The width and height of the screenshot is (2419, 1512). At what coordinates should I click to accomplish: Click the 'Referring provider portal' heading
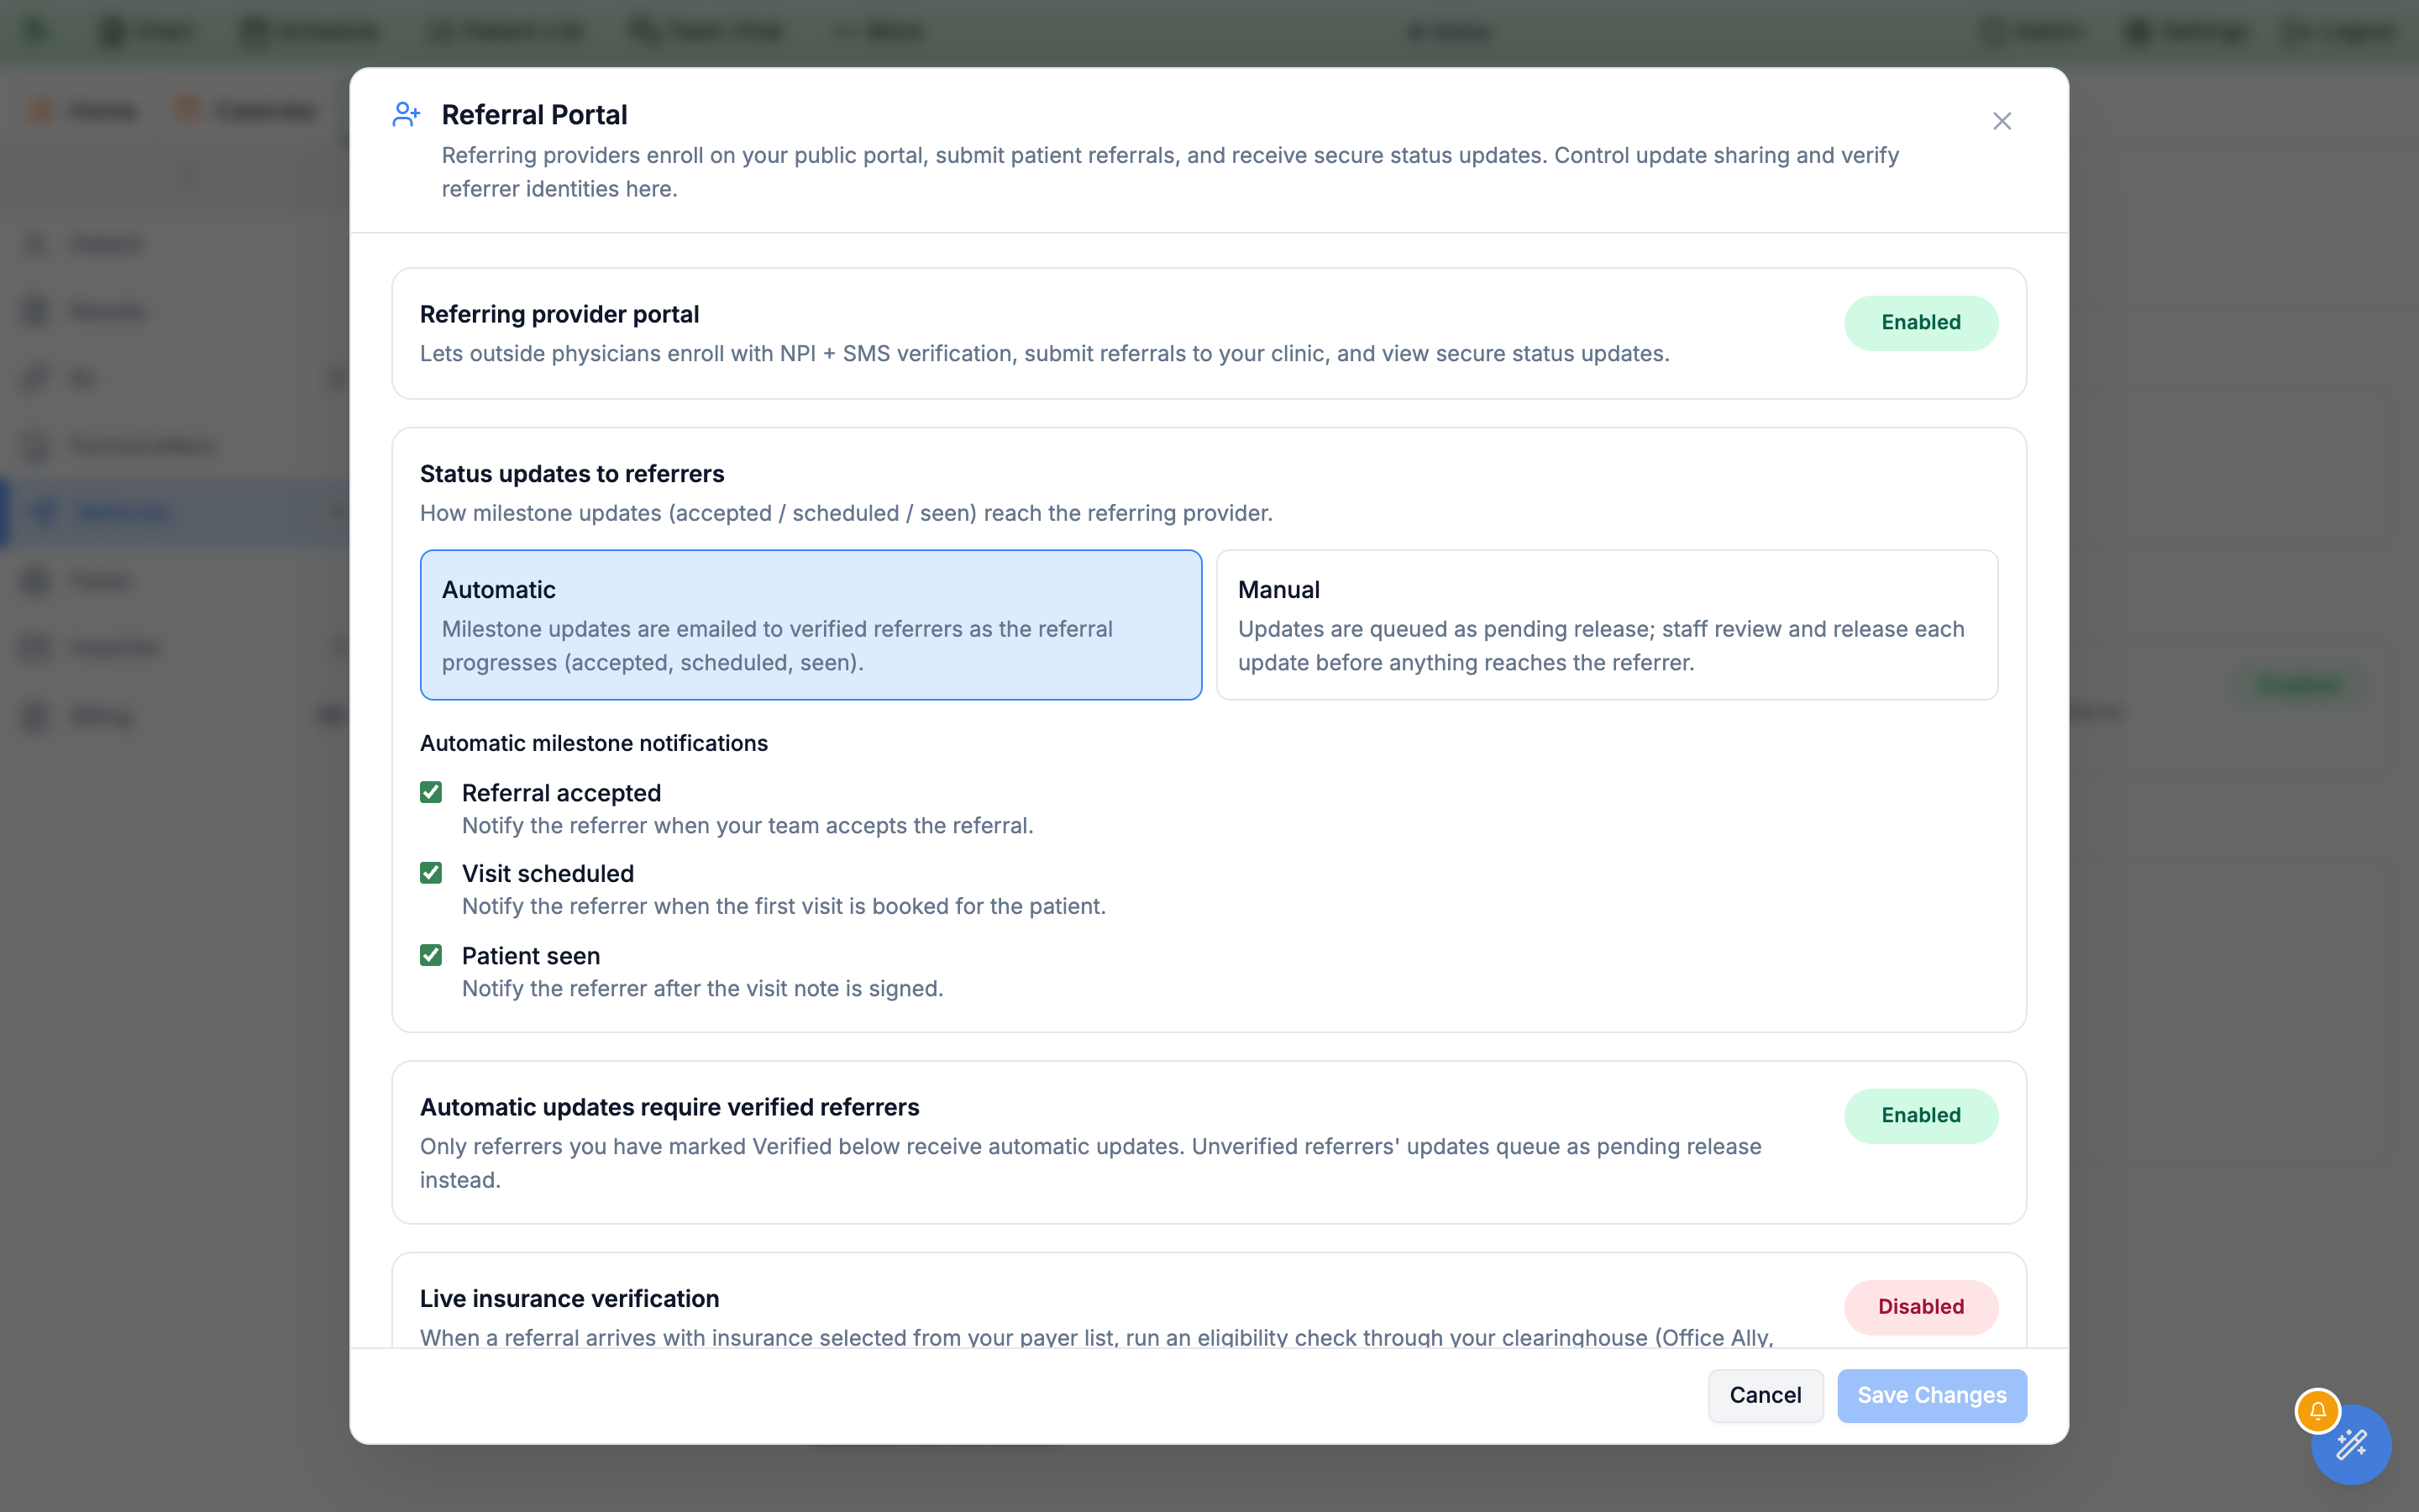point(559,314)
